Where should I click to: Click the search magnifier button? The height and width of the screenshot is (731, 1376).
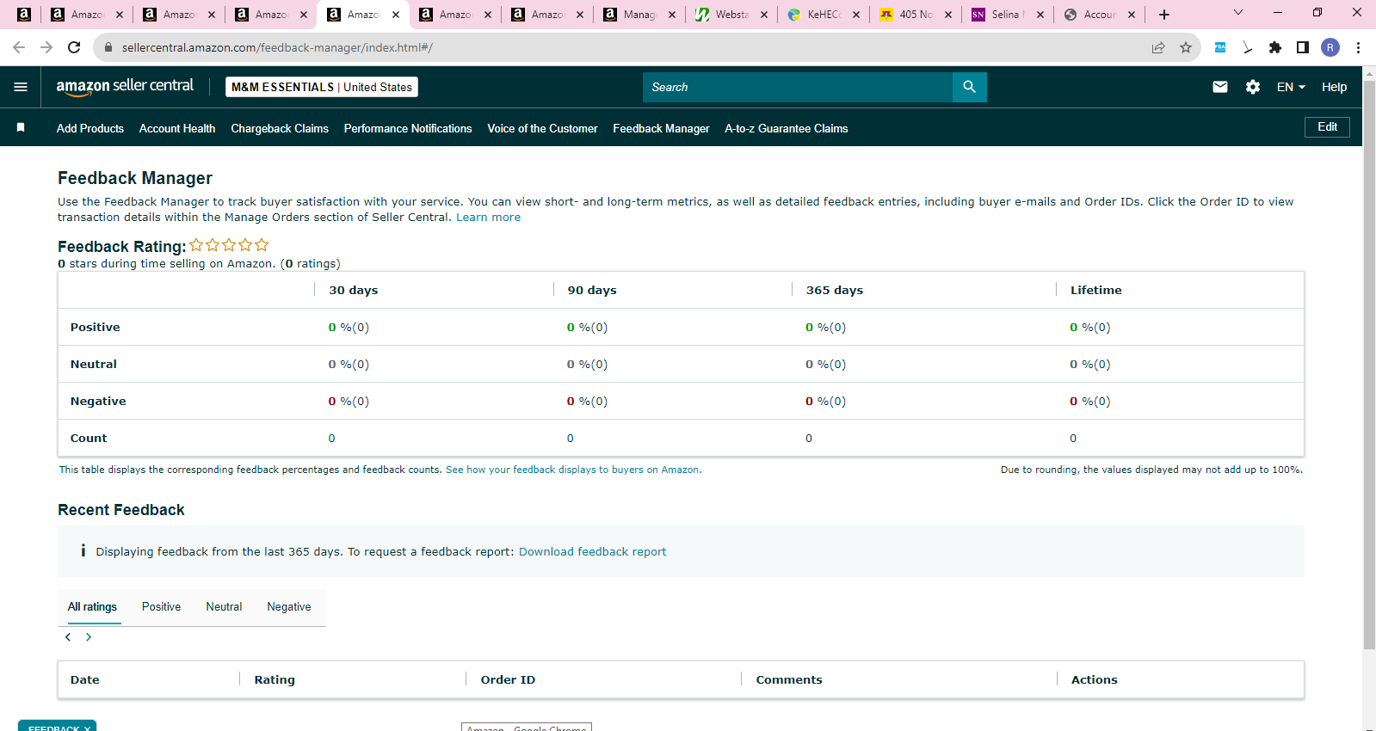pyautogui.click(x=969, y=87)
